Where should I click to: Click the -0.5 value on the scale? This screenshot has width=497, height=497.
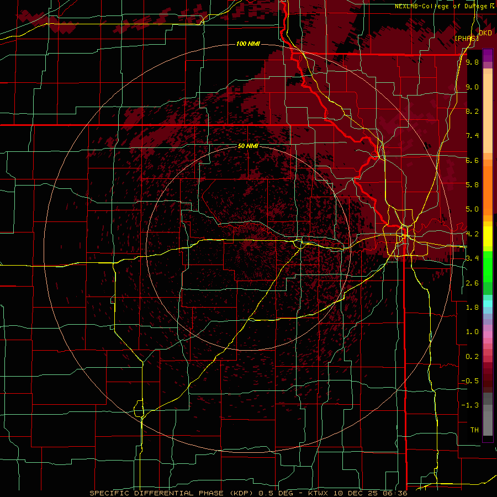470,381
